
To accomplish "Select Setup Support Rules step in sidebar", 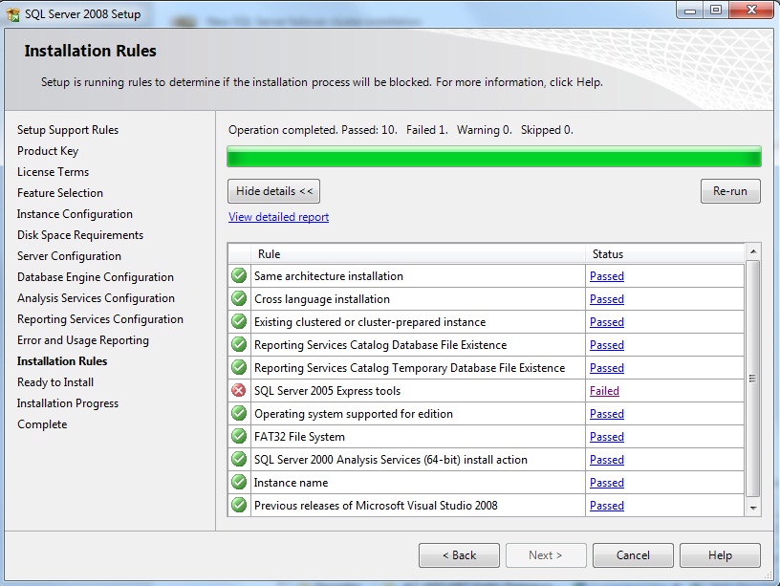I will pyautogui.click(x=68, y=130).
